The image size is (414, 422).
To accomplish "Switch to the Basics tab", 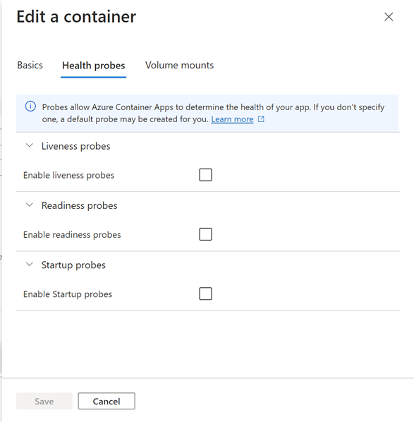I will 30,65.
